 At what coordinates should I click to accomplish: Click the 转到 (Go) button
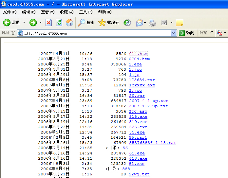(x=186, y=33)
